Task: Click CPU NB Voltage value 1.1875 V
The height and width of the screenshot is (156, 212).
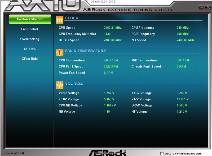Action: pos(110,105)
